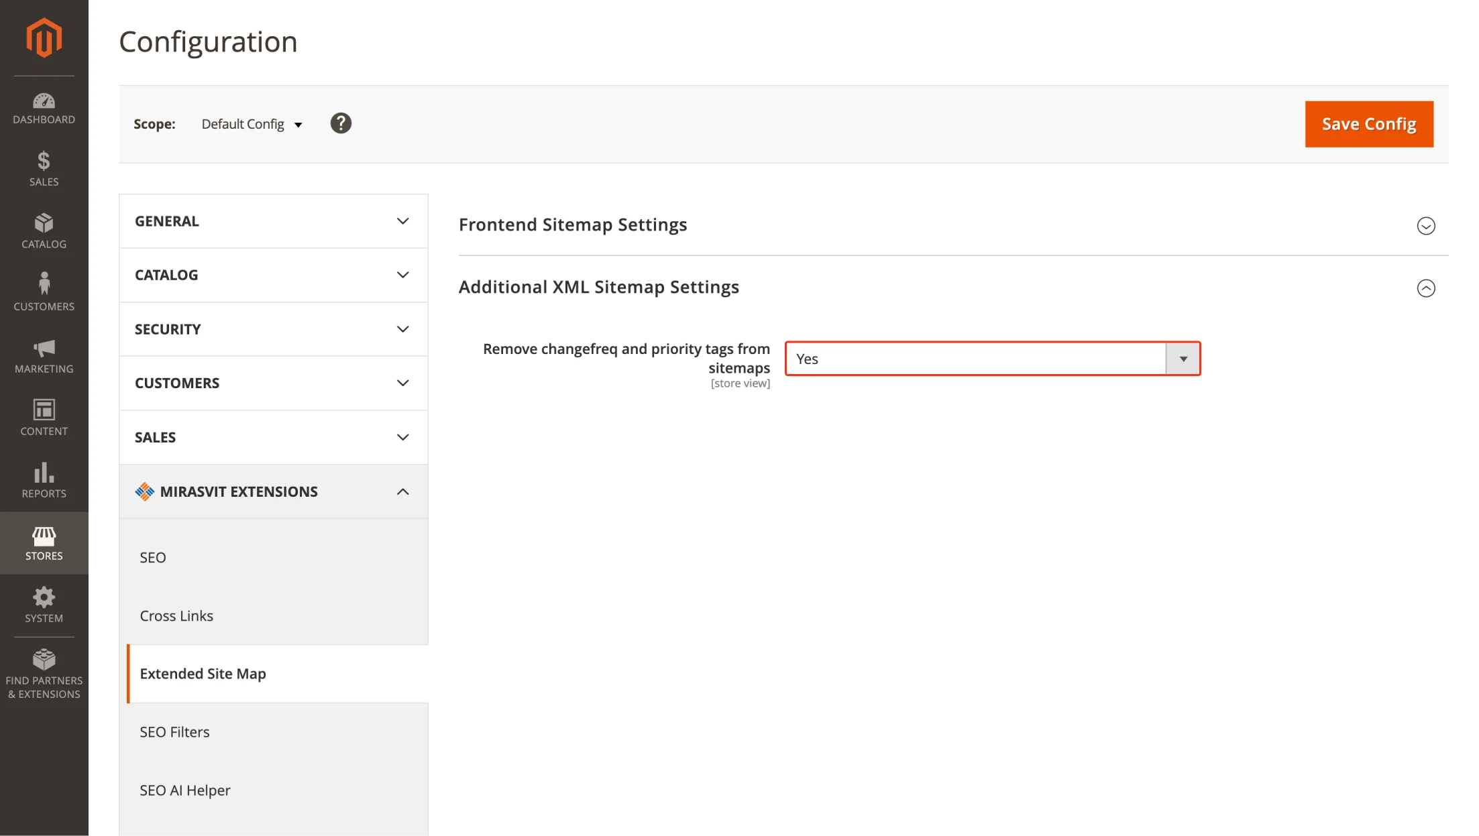Open the Dashboard from the sidebar
Image resolution: width=1479 pixels, height=836 pixels.
coord(44,107)
